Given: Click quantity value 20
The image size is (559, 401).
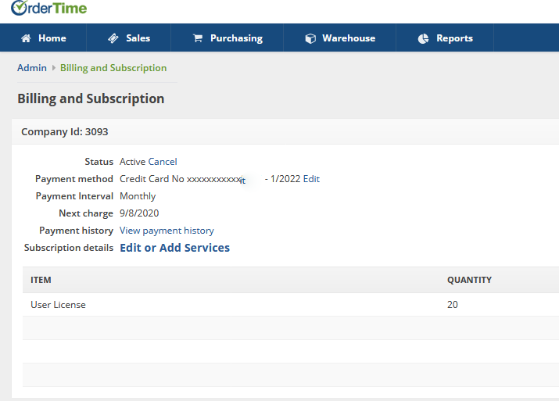Looking at the screenshot, I should 453,305.
